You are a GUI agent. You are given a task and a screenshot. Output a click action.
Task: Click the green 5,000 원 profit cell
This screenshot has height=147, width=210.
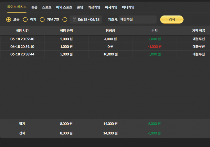(155, 54)
